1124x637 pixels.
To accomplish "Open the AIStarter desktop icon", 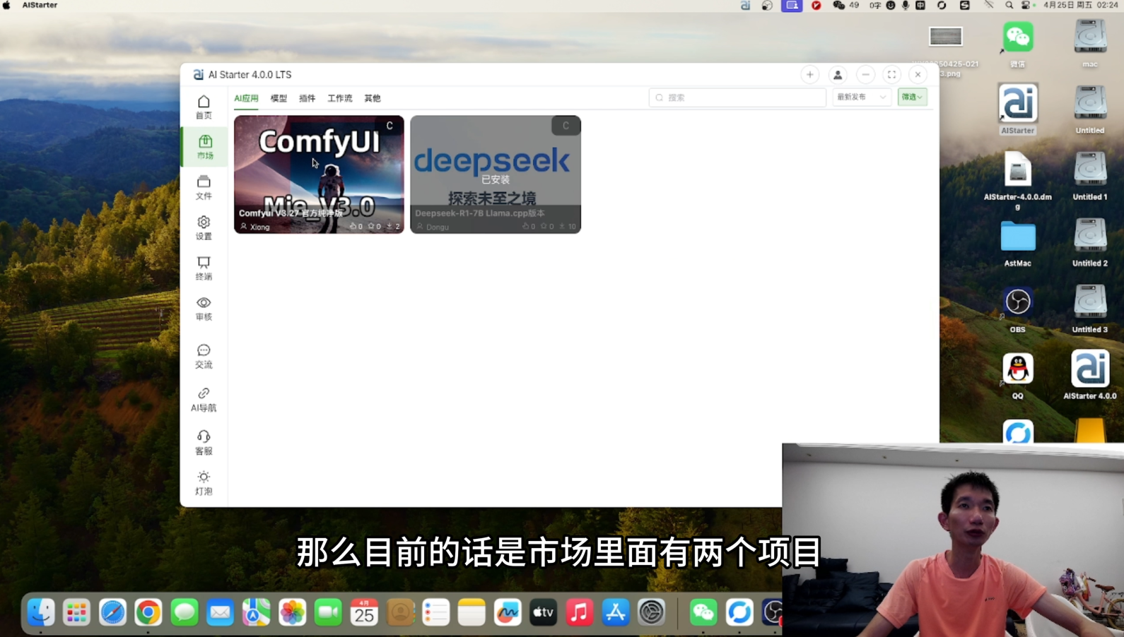I will (1018, 109).
